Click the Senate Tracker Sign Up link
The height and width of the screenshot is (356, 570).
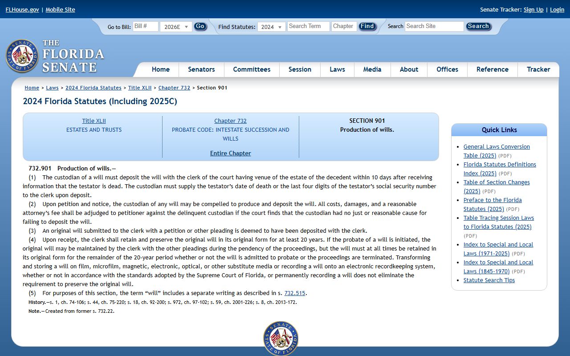533,9
